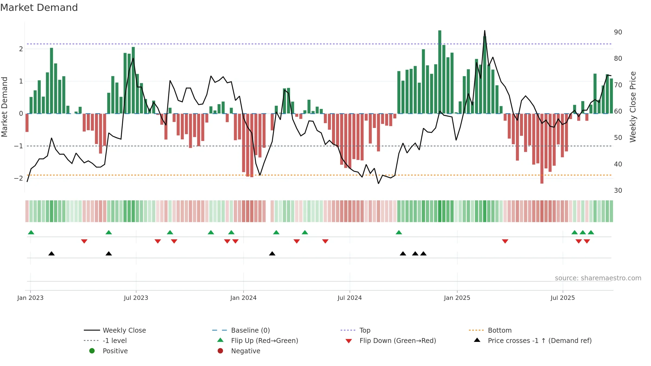Screen dimensions: 651x366
Task: Click the green Positive legend dot
Action: (x=92, y=351)
